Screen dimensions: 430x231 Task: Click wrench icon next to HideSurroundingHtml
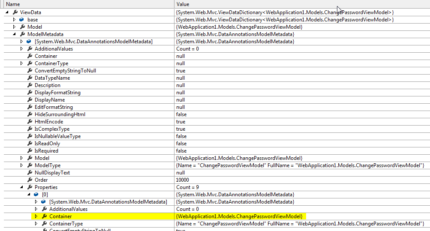[x=30, y=114]
